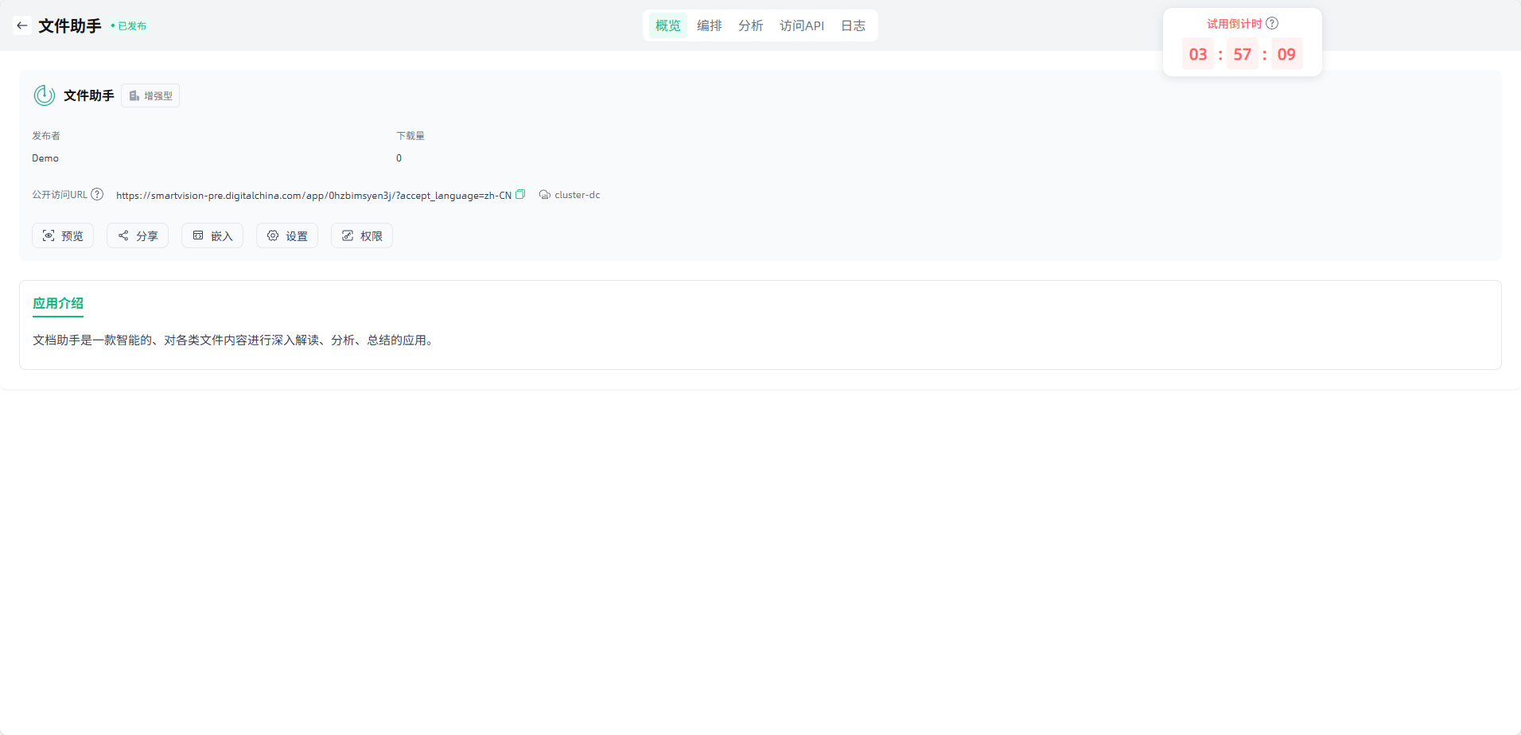Open the 预览 preview button

(63, 235)
